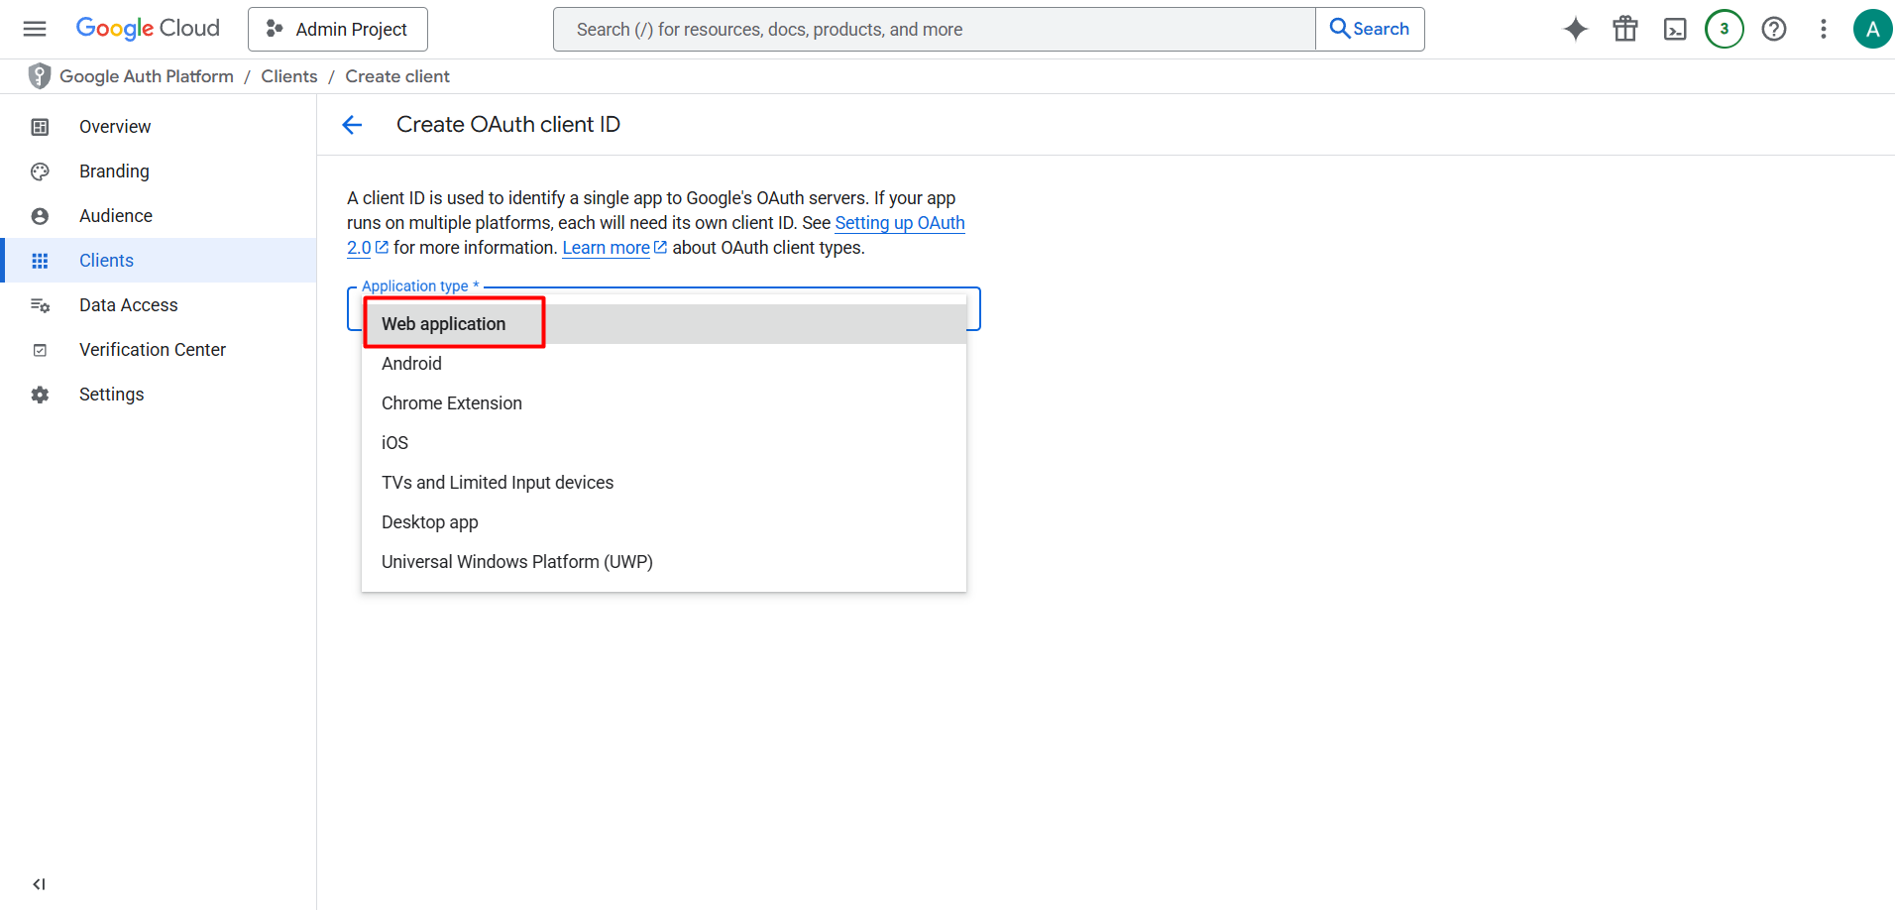
Task: Open the free trial gift icon
Action: click(1625, 29)
